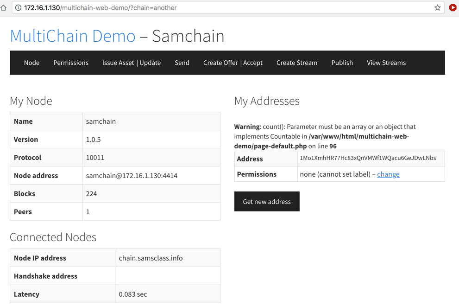Click the site information icon in address bar
Viewport: 459px width, 306px height.
point(18,7)
